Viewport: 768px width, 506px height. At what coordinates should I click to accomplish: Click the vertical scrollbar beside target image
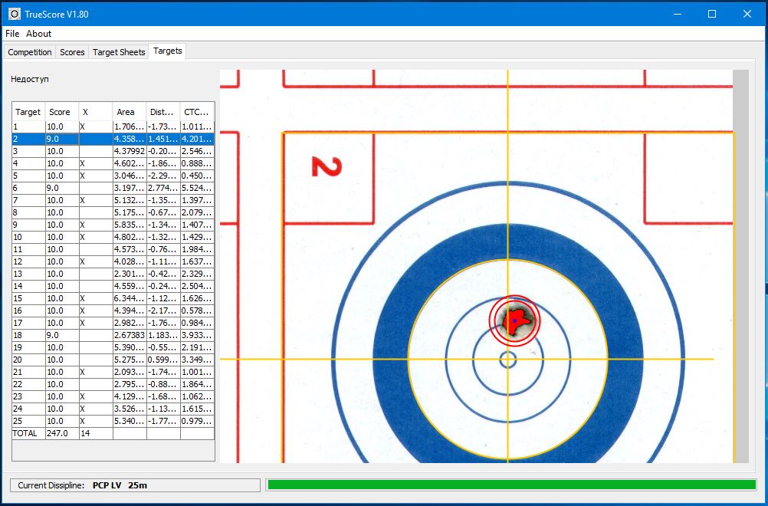(x=740, y=265)
